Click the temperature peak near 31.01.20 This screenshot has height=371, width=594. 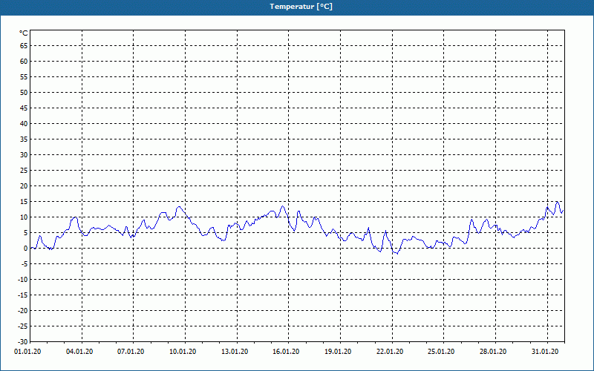pos(557,203)
